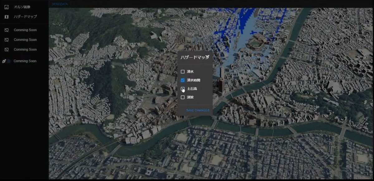The image size is (374, 181).
Task: Tick the 土石流 checkbox
Action: pos(183,89)
